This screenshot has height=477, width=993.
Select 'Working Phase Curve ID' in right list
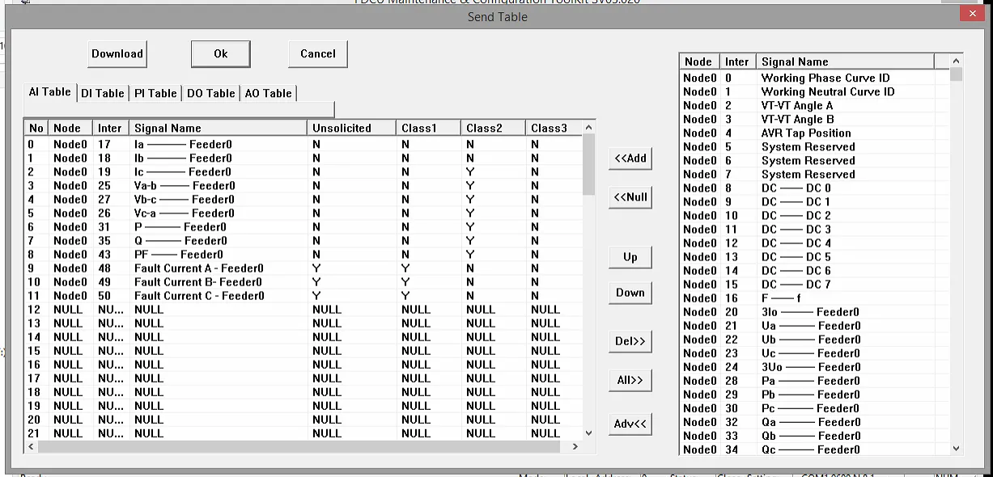pyautogui.click(x=815, y=78)
